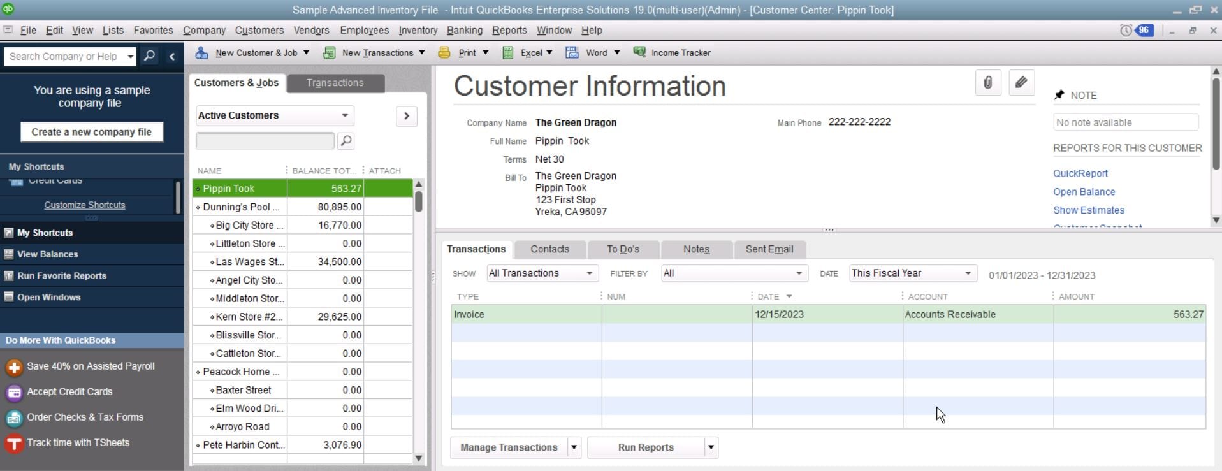Click the Excel spreadsheet icon

click(508, 53)
